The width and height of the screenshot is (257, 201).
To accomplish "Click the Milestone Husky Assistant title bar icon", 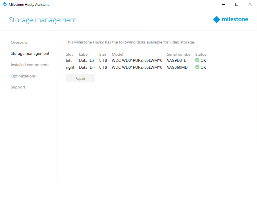I will tap(5, 4).
